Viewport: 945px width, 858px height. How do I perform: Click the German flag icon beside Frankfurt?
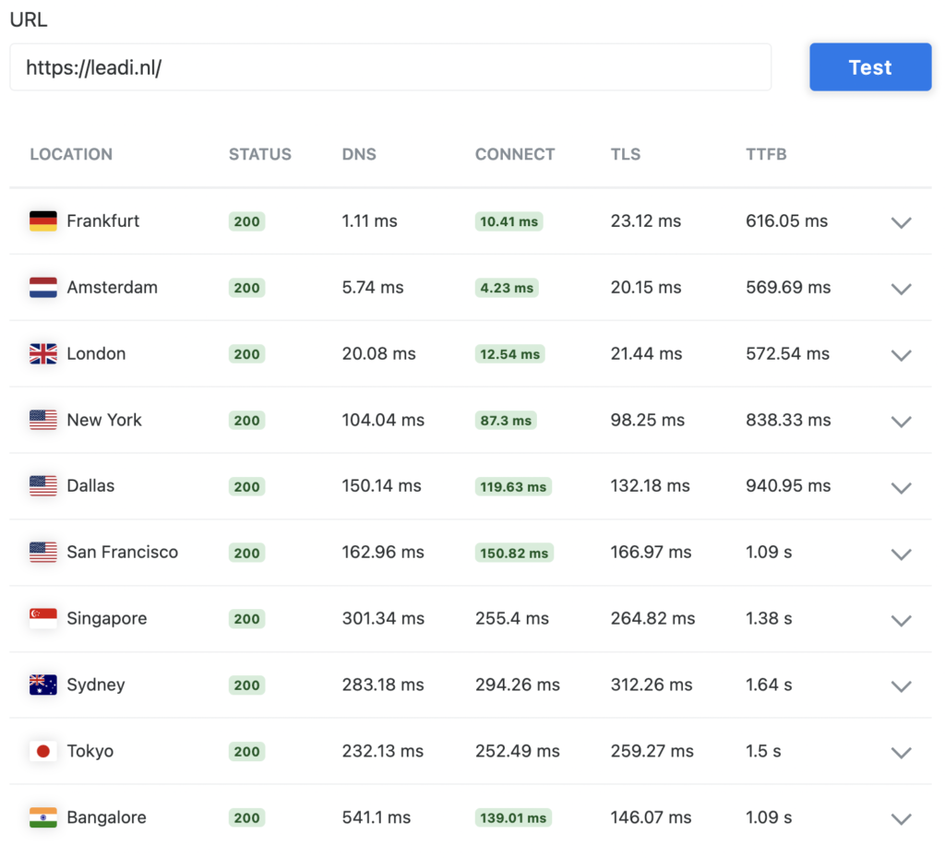point(43,221)
